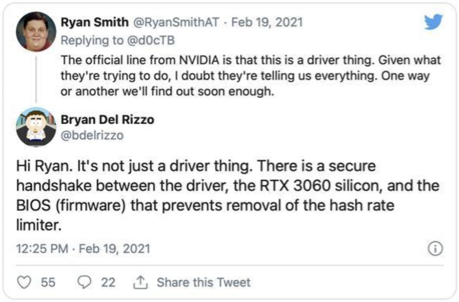
Task: Click the Feb 19, 2021 date beside @RyanSmithAT
Action: (267, 22)
